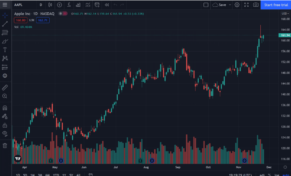The width and height of the screenshot is (291, 176).
Task: Click Start free trial button
Action: pos(276,5)
